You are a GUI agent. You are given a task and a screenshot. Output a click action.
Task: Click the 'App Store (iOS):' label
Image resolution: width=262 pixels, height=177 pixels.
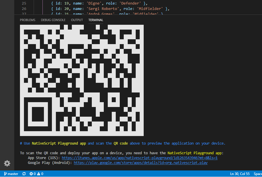[44, 158]
